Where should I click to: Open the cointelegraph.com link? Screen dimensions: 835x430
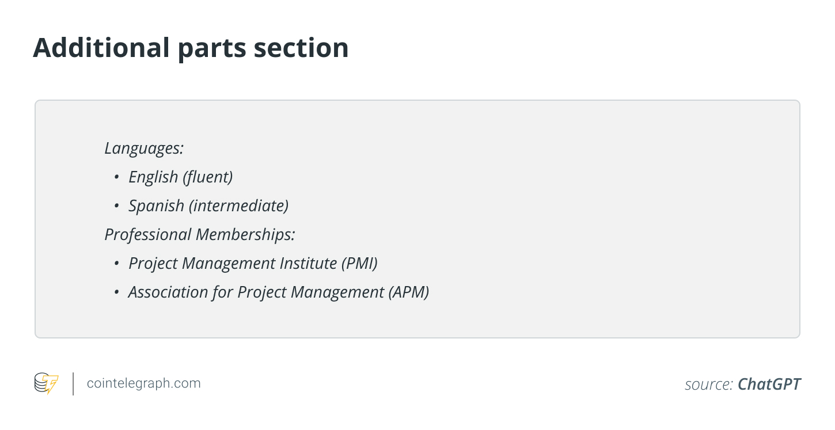[x=143, y=383]
